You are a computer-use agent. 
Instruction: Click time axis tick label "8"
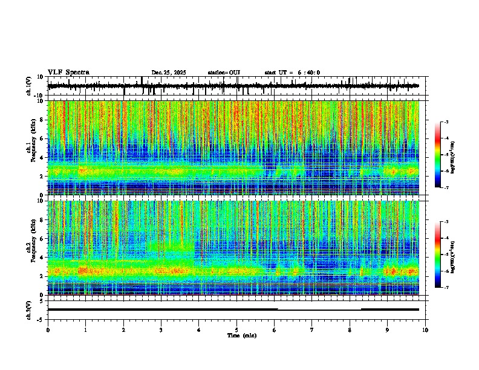coord(350,330)
